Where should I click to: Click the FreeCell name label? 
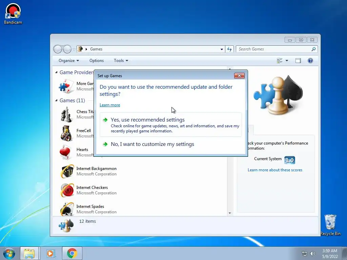(x=84, y=131)
